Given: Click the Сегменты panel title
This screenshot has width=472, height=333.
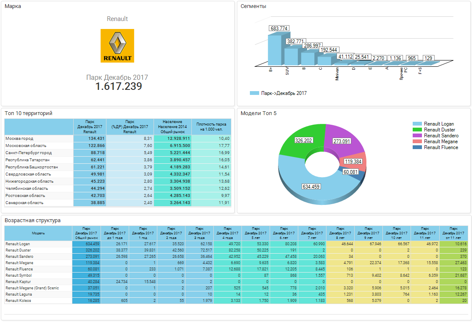Looking at the screenshot, I should tap(253, 6).
